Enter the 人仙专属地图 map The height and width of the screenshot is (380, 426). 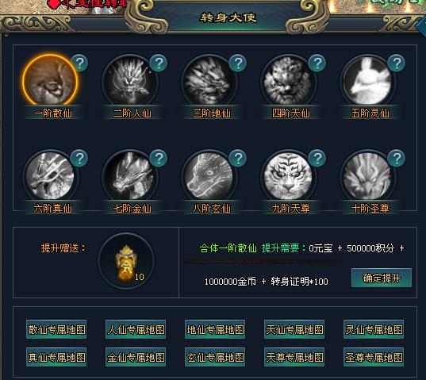click(136, 329)
